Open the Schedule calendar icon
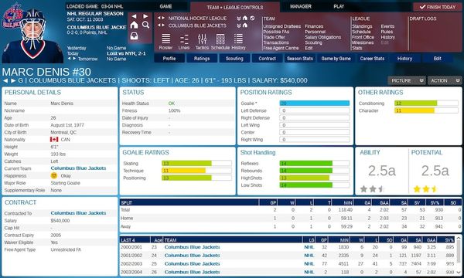Screen dimensions: 464x278 coord(220,42)
